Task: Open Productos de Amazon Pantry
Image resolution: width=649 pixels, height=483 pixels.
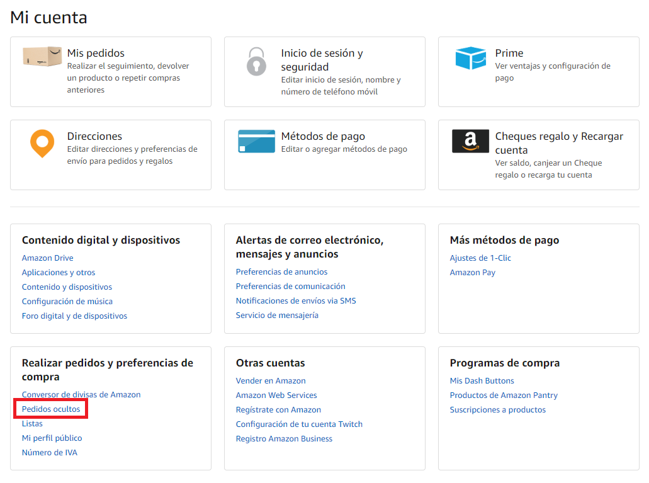Action: tap(504, 395)
